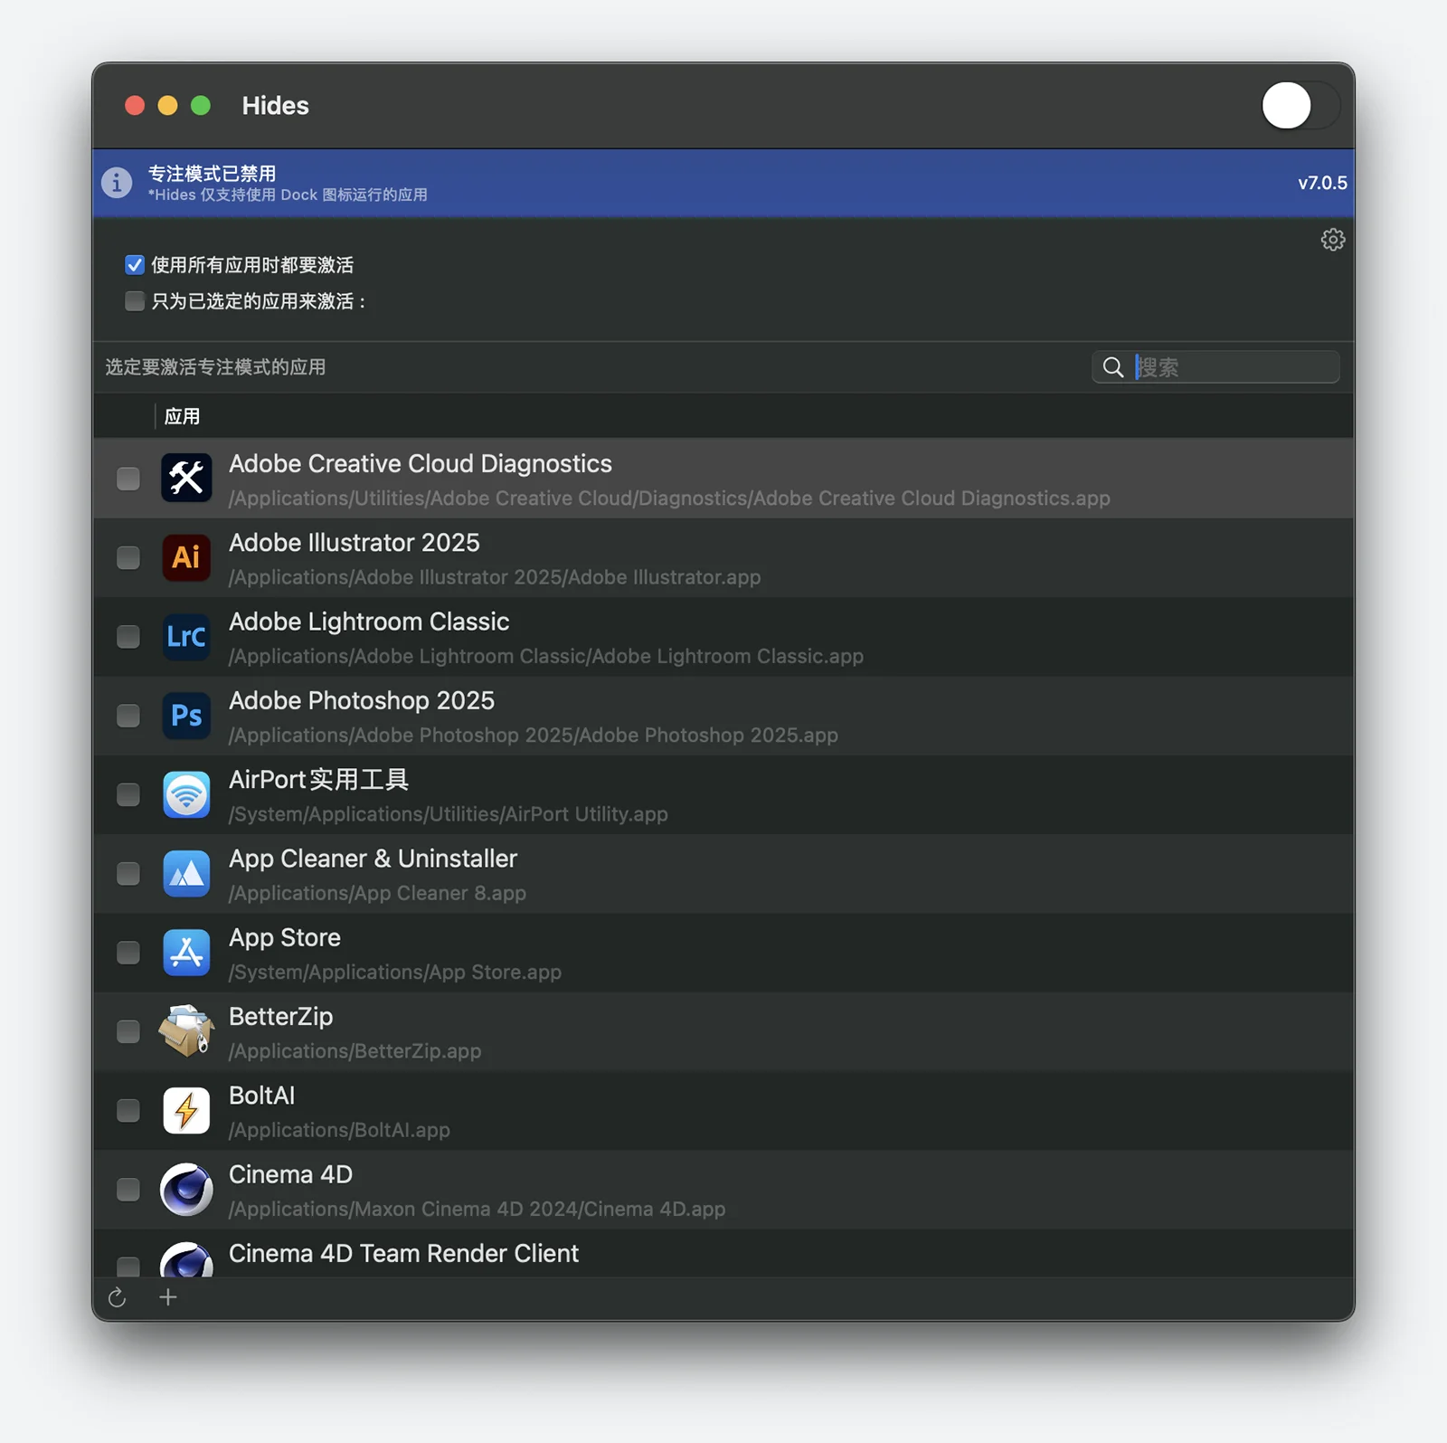This screenshot has height=1443, width=1447.
Task: Click the BetterZip box icon
Action: pos(186,1031)
